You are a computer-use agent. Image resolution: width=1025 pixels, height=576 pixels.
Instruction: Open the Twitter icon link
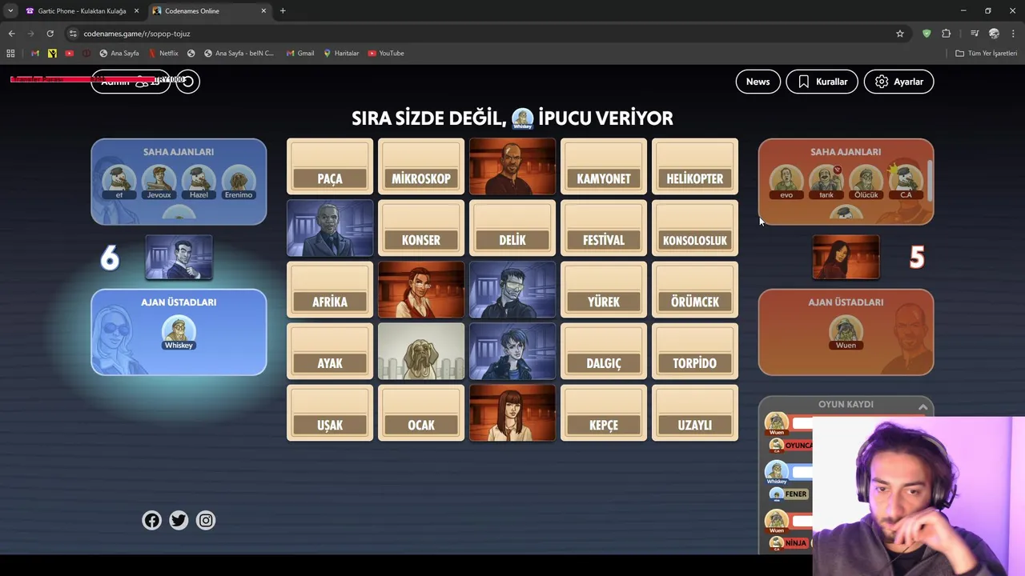point(179,520)
